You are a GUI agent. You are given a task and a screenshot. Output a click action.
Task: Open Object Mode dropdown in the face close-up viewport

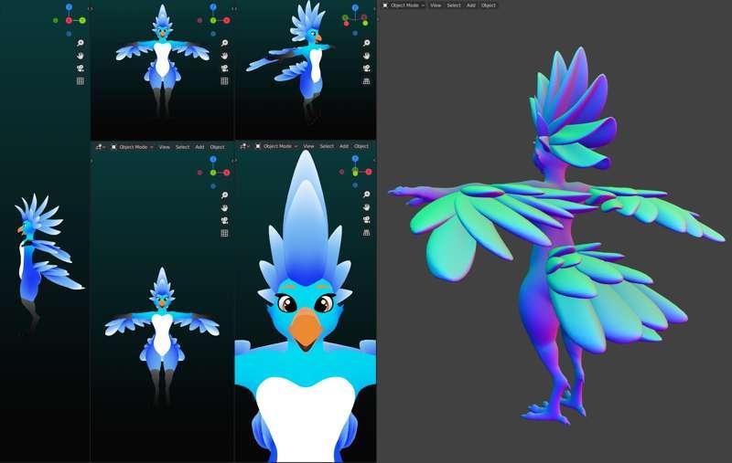coord(277,146)
